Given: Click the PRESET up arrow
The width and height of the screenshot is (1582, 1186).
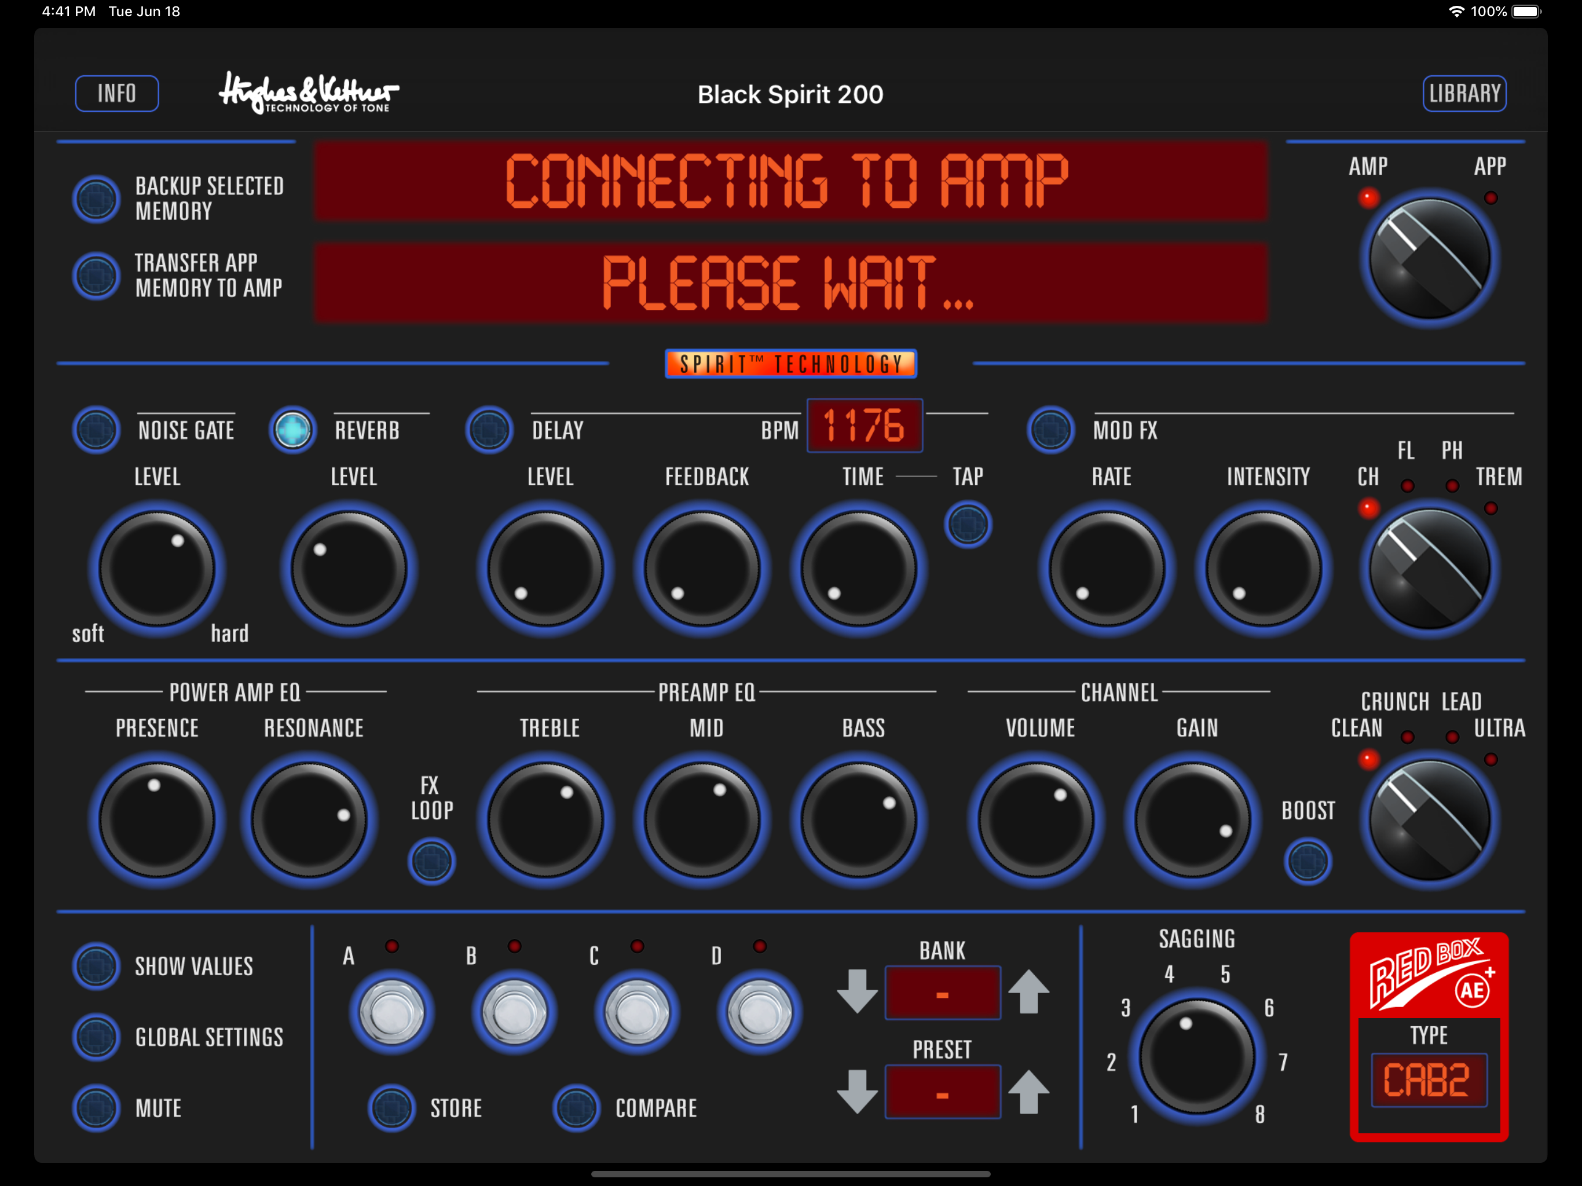Looking at the screenshot, I should (1028, 1092).
